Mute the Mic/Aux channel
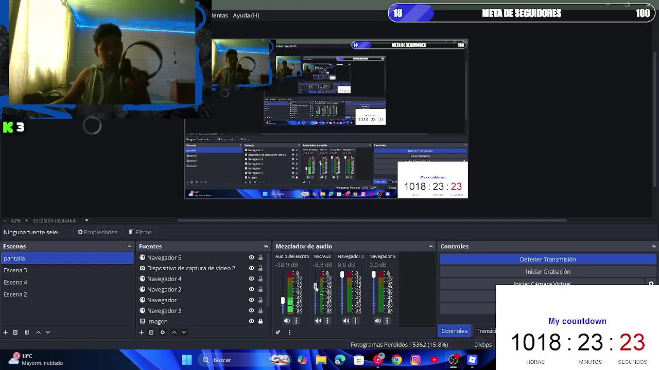Viewport: 659px width, 370px height. tap(318, 321)
